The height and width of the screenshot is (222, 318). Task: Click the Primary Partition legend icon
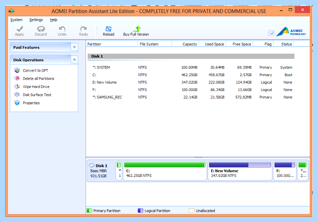point(89,210)
